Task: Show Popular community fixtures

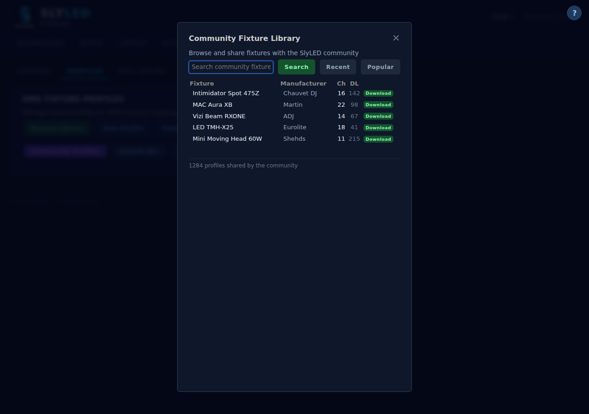Action: pos(381,67)
